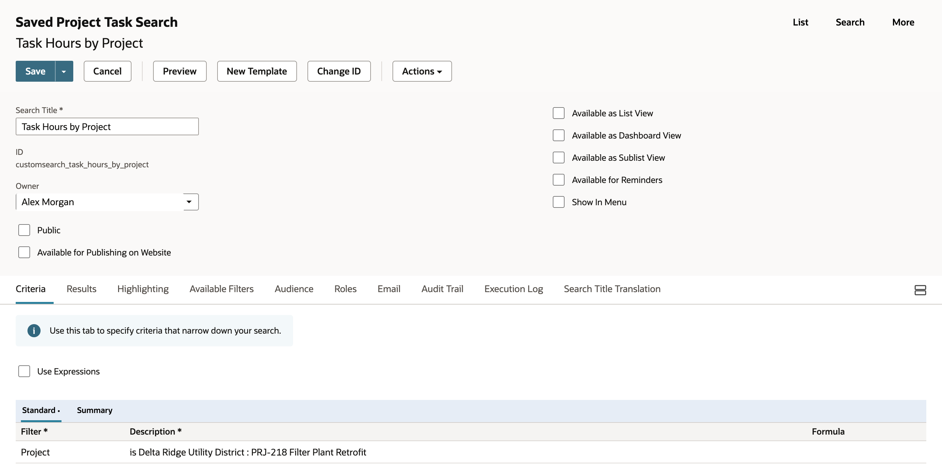Enable Available for Reminders

point(558,180)
